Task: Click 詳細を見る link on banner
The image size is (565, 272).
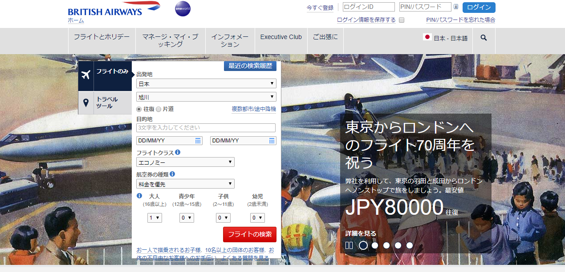Action: pyautogui.click(x=361, y=233)
